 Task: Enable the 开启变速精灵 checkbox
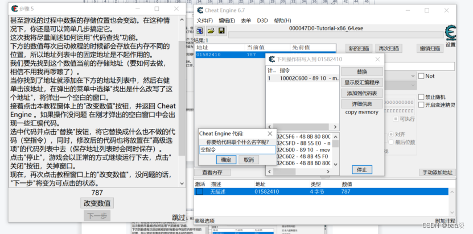click(421, 105)
